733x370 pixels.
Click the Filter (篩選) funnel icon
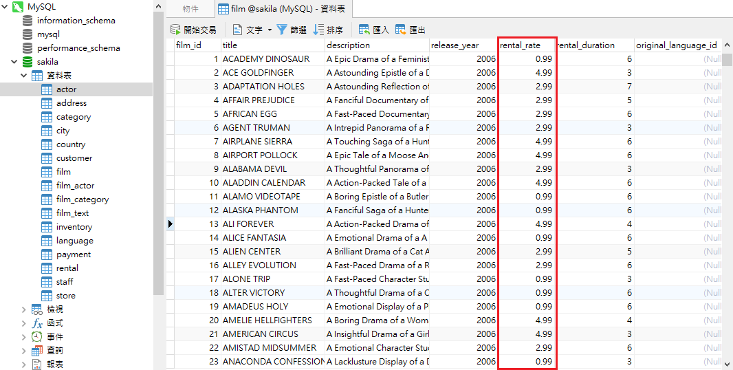click(x=282, y=30)
